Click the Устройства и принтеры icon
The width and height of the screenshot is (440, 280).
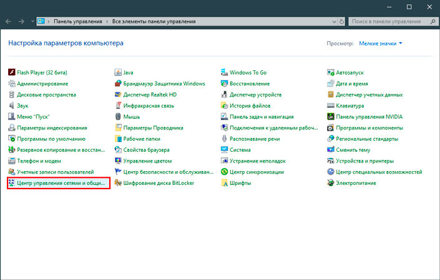(x=331, y=161)
